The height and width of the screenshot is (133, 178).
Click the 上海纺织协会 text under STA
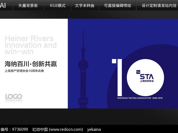pyautogui.click(x=147, y=81)
